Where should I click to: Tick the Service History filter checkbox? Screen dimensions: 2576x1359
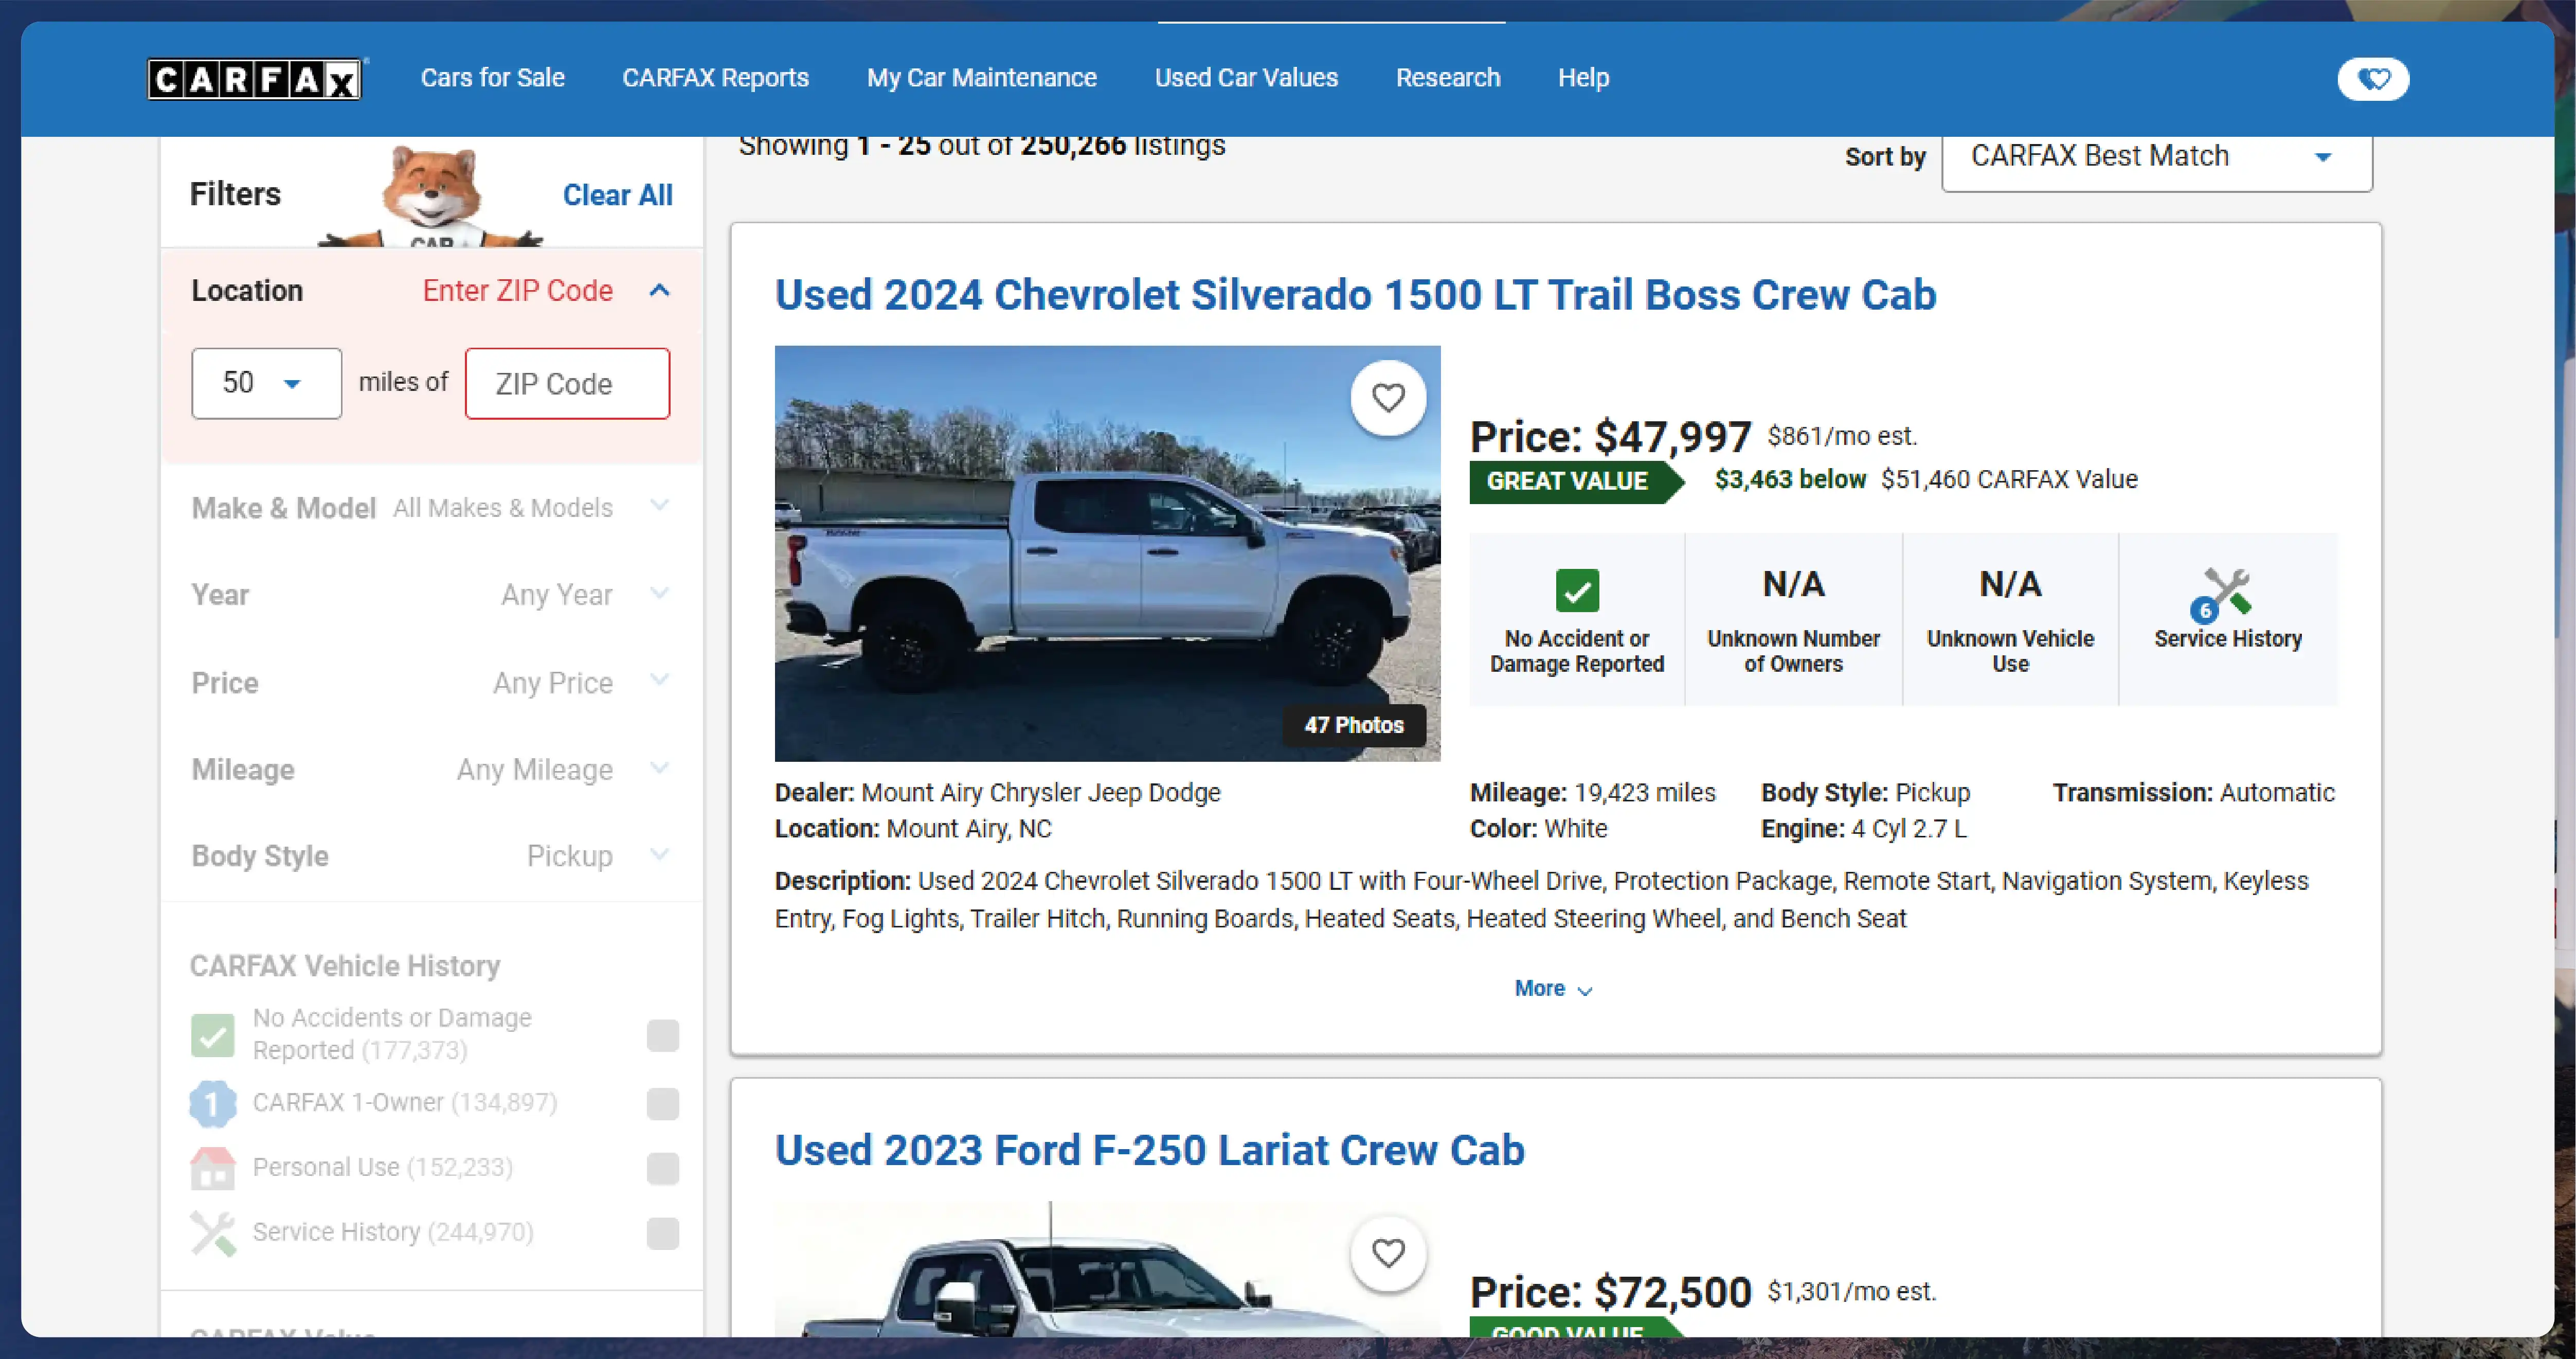[x=663, y=1233]
